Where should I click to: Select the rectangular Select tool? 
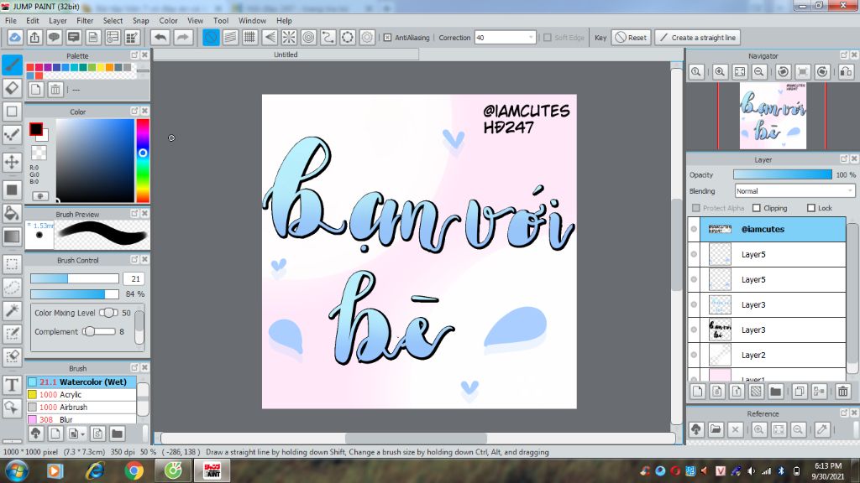tap(12, 264)
